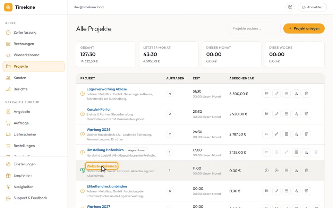Open Einstellungen in the sidebar
Screen dimensions: 333x208
[34, 164]
